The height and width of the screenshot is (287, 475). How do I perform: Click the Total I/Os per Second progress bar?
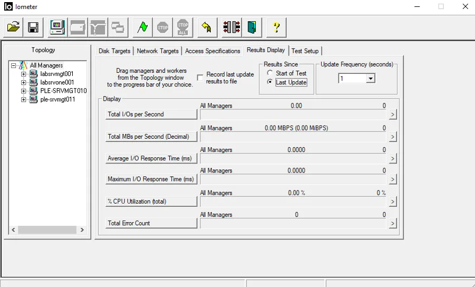tap(293, 114)
